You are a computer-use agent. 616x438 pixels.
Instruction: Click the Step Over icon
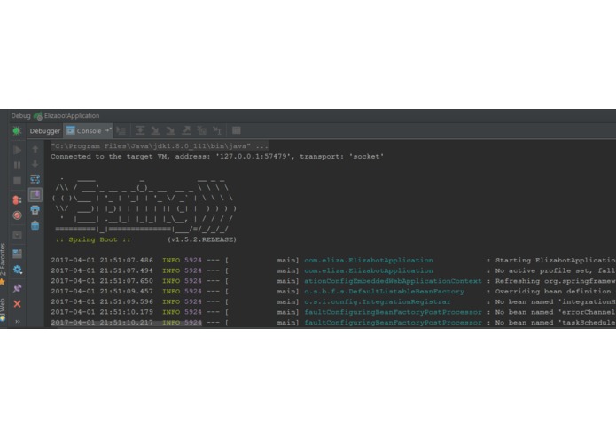click(140, 130)
